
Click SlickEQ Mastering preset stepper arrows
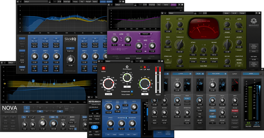tap(50, 2)
